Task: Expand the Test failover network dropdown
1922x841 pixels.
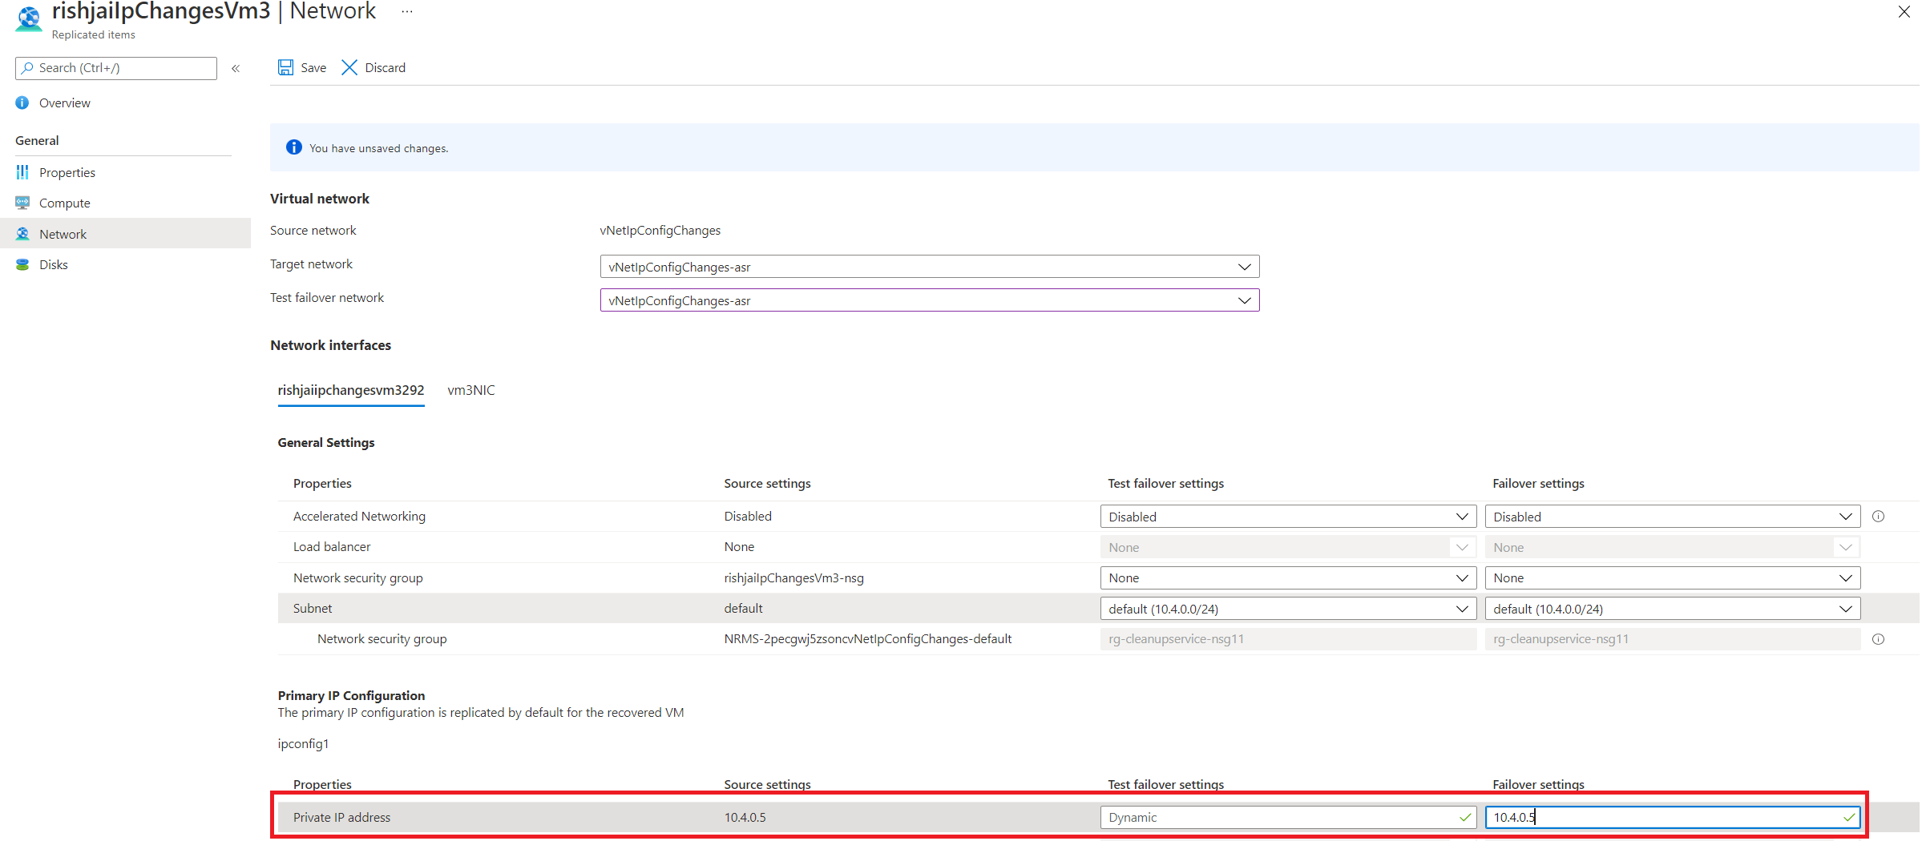Action: coord(1244,300)
